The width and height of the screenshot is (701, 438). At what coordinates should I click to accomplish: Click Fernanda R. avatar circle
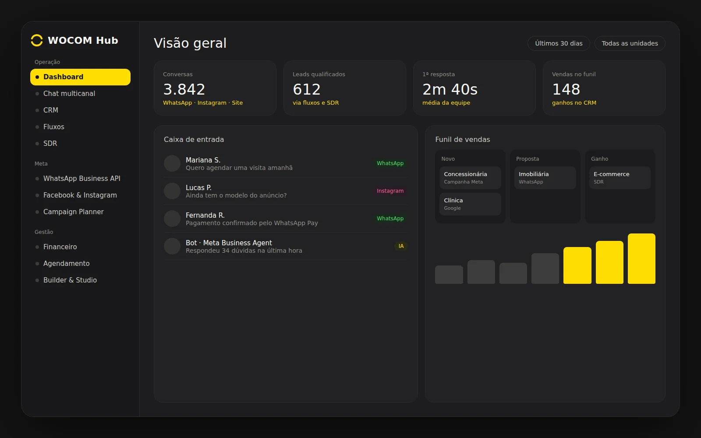click(x=172, y=219)
